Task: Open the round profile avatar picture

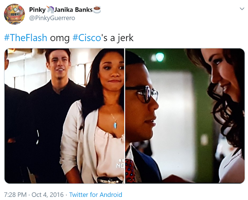Action: coord(14,14)
